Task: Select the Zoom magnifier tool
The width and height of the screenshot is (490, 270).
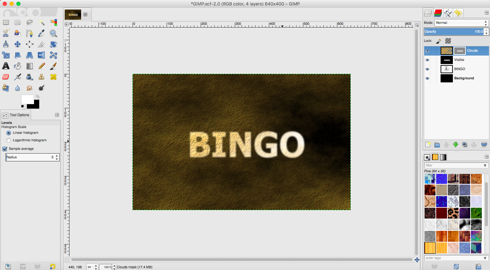Action: [53, 33]
